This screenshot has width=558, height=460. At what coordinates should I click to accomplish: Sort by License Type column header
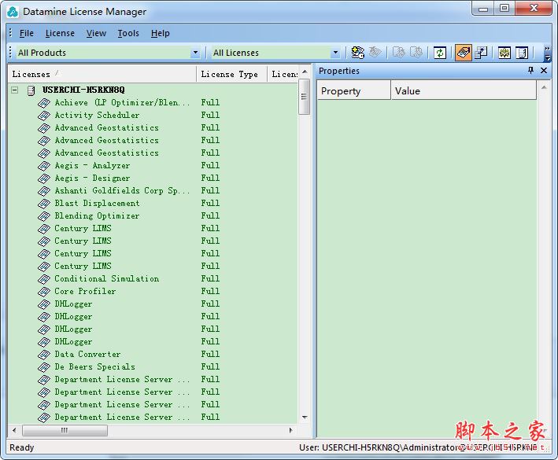tap(231, 74)
